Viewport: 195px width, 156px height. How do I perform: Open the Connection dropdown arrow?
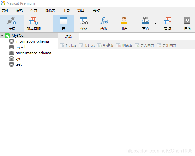pyautogui.click(x=22, y=23)
